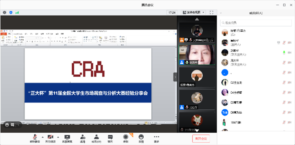Collapse the video strip with side chevron

175,77
